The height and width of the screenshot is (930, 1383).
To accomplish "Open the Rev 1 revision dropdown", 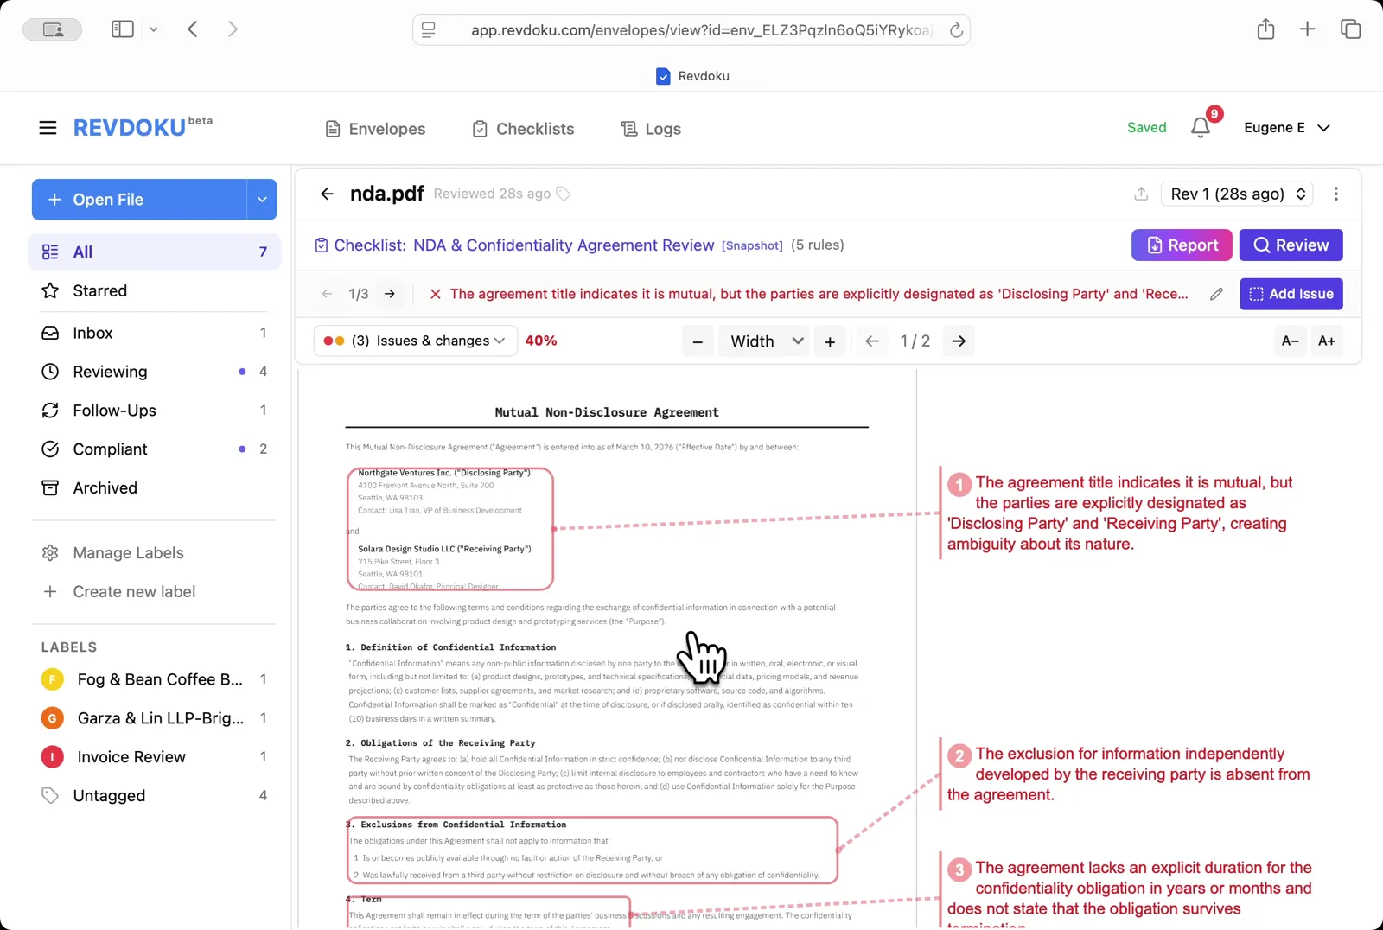I will tap(1236, 194).
